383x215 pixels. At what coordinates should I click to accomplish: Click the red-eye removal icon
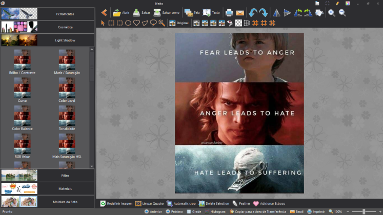tap(230, 23)
